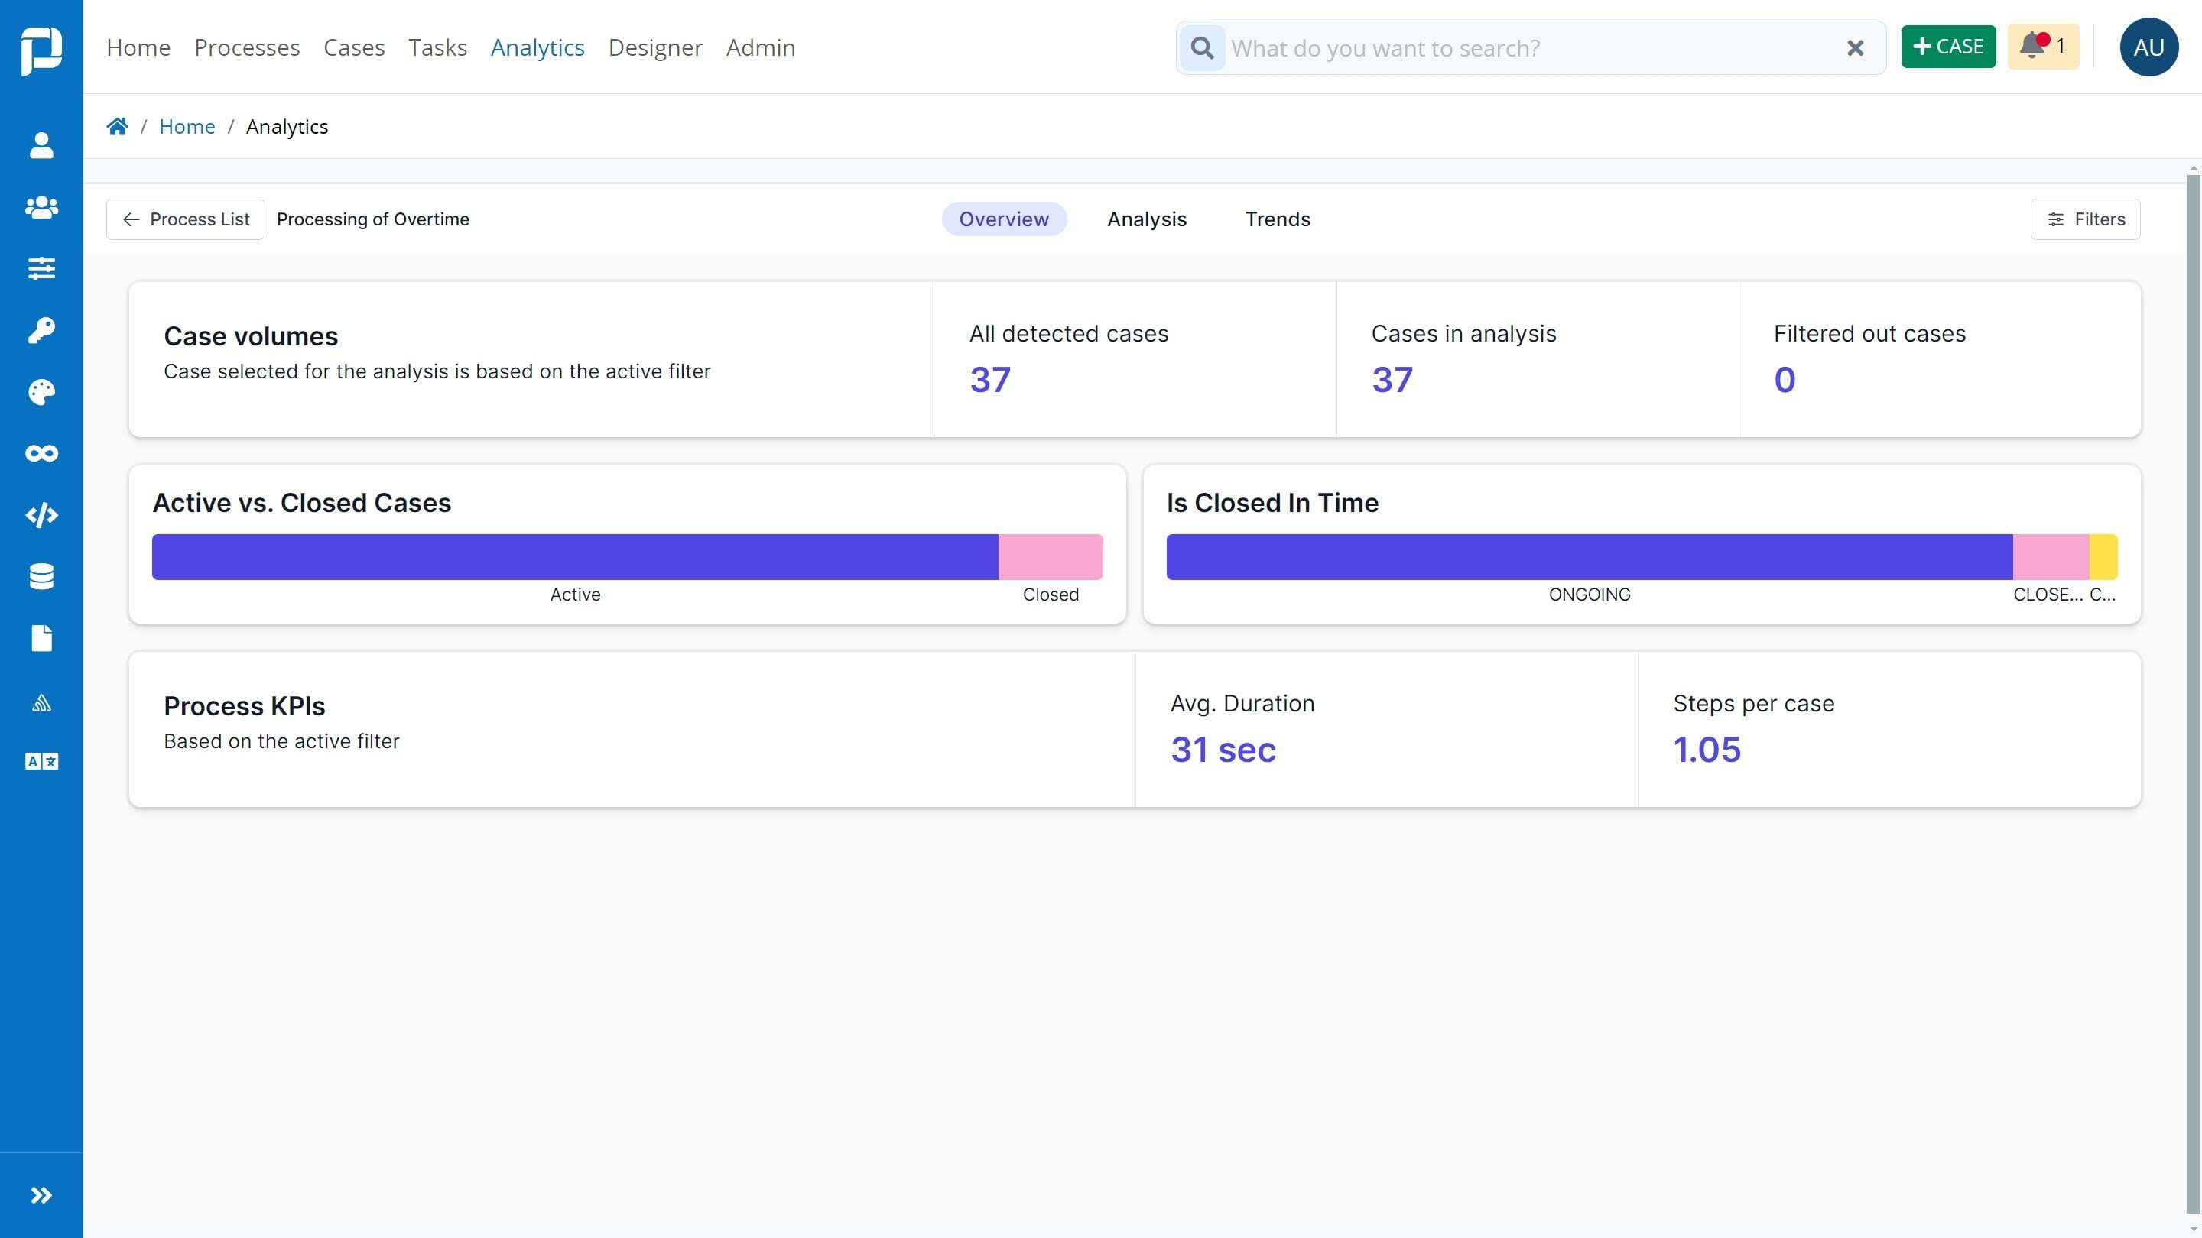Screen dimensions: 2202x1238
Task: Click the Case volumes heading
Action: pyautogui.click(x=252, y=336)
